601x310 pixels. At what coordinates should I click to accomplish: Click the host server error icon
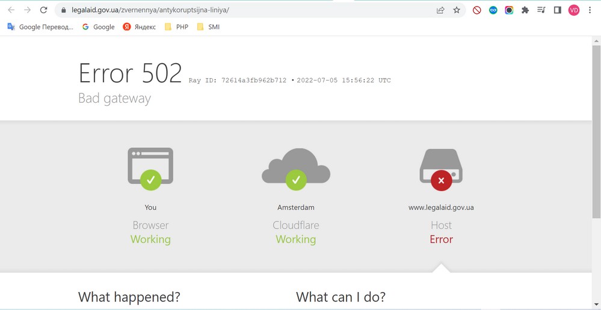click(x=441, y=169)
